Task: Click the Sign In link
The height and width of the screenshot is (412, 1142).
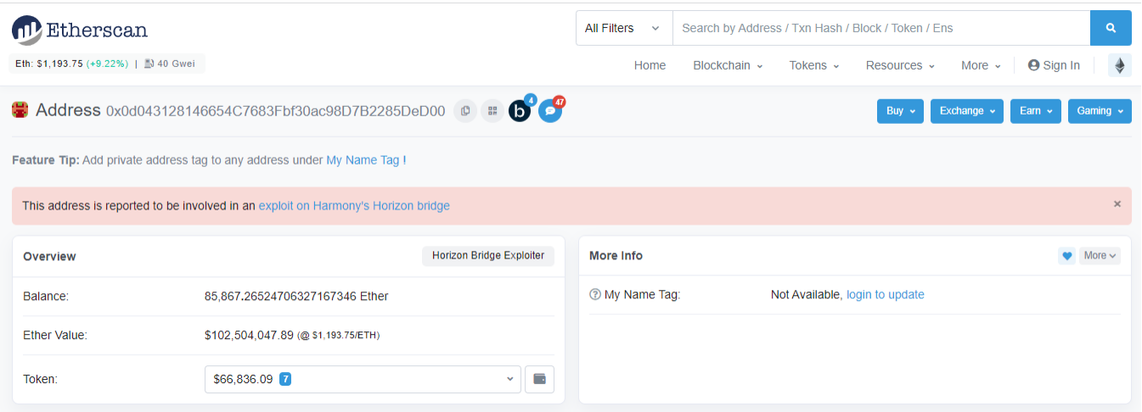Action: tap(1054, 65)
